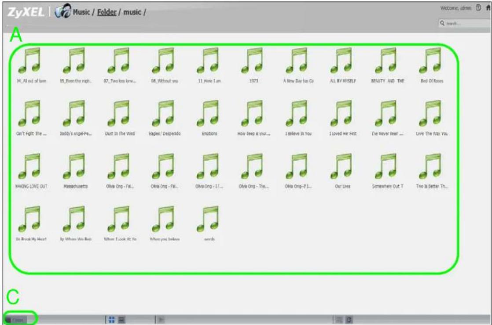Go to the Home screen icon
This screenshot has height=325, width=492.
click(x=488, y=8)
